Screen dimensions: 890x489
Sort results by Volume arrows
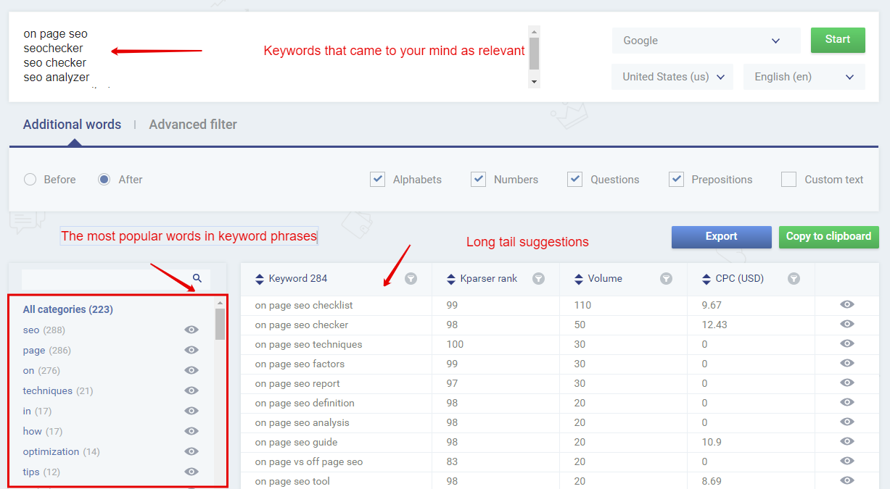(x=579, y=279)
